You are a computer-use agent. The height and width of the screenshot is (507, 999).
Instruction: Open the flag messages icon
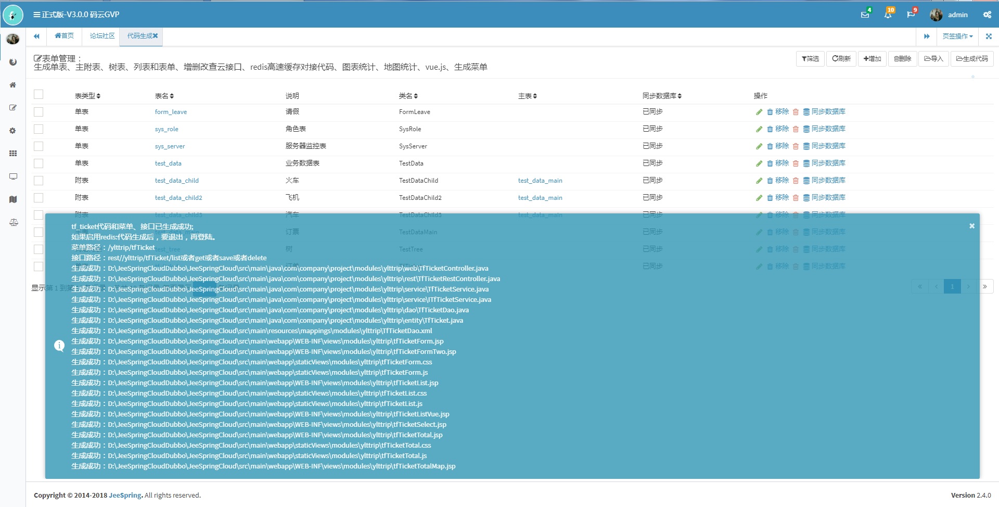click(911, 15)
